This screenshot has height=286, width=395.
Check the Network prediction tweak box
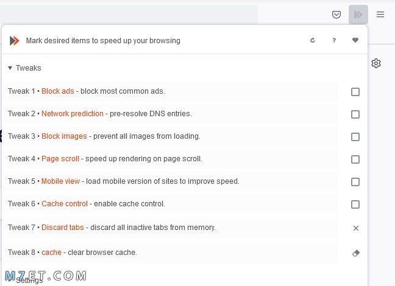click(355, 114)
